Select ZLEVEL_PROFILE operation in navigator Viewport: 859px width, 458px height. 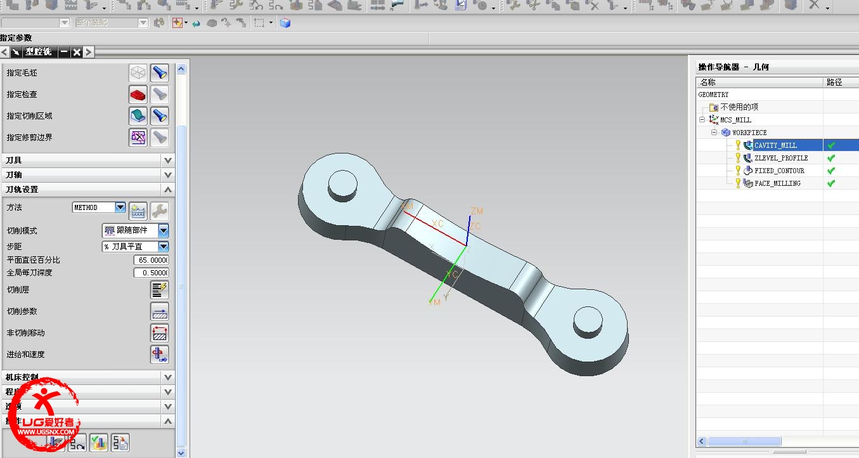pyautogui.click(x=781, y=158)
